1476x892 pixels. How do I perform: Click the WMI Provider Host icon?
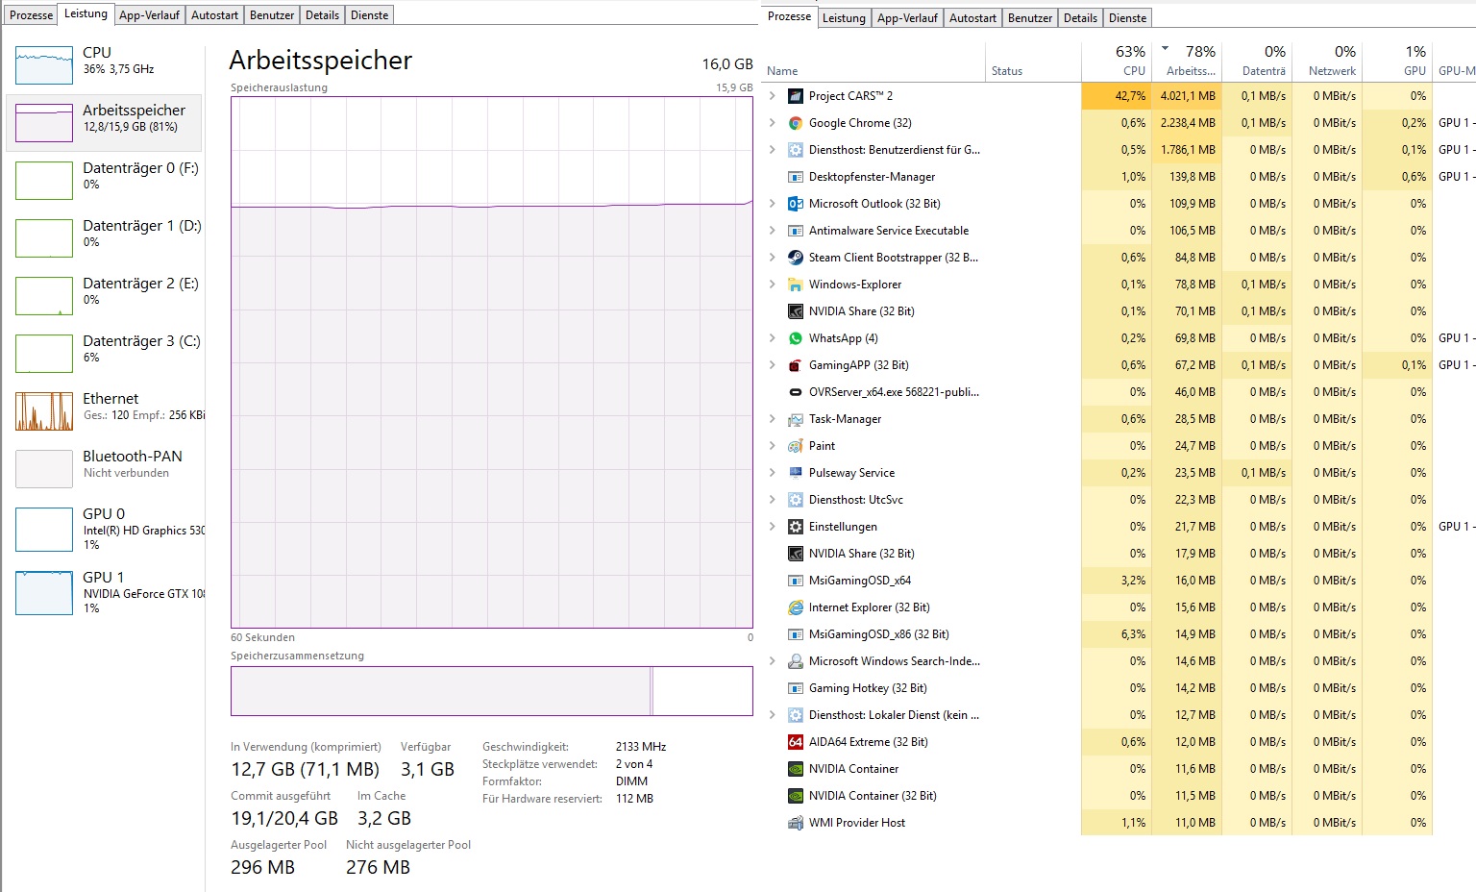[x=795, y=823]
